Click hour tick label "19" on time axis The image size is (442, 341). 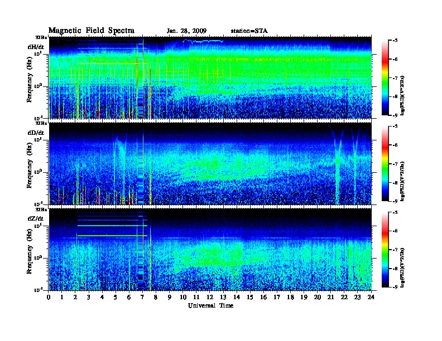[x=304, y=297]
